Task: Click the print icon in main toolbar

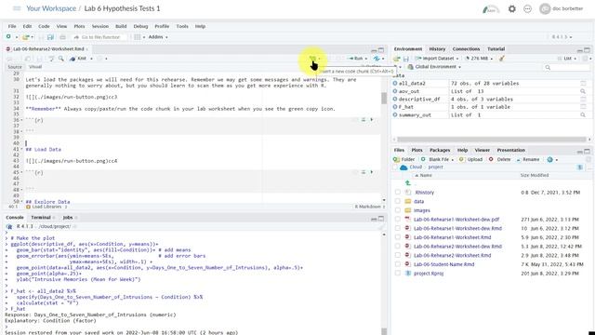Action: tap(62, 37)
